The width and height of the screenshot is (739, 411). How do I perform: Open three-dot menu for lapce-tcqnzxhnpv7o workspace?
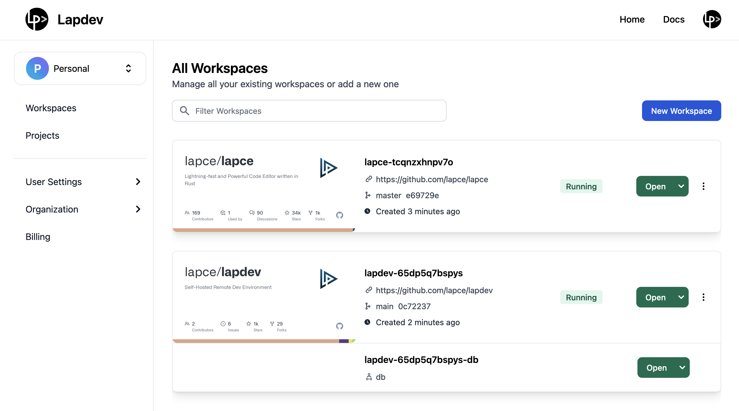703,186
